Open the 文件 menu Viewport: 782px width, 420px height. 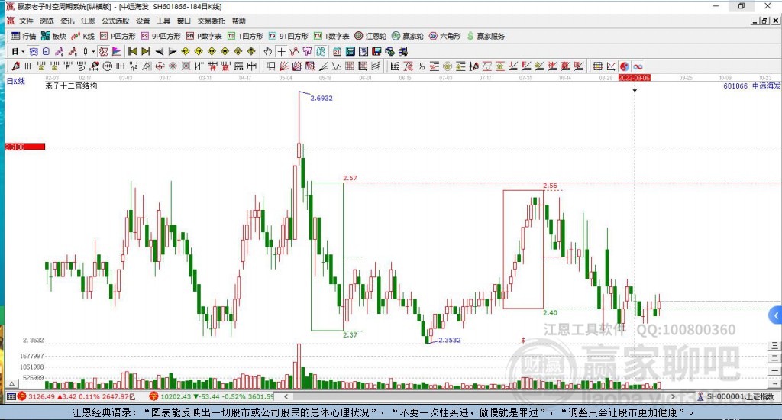pyautogui.click(x=26, y=21)
